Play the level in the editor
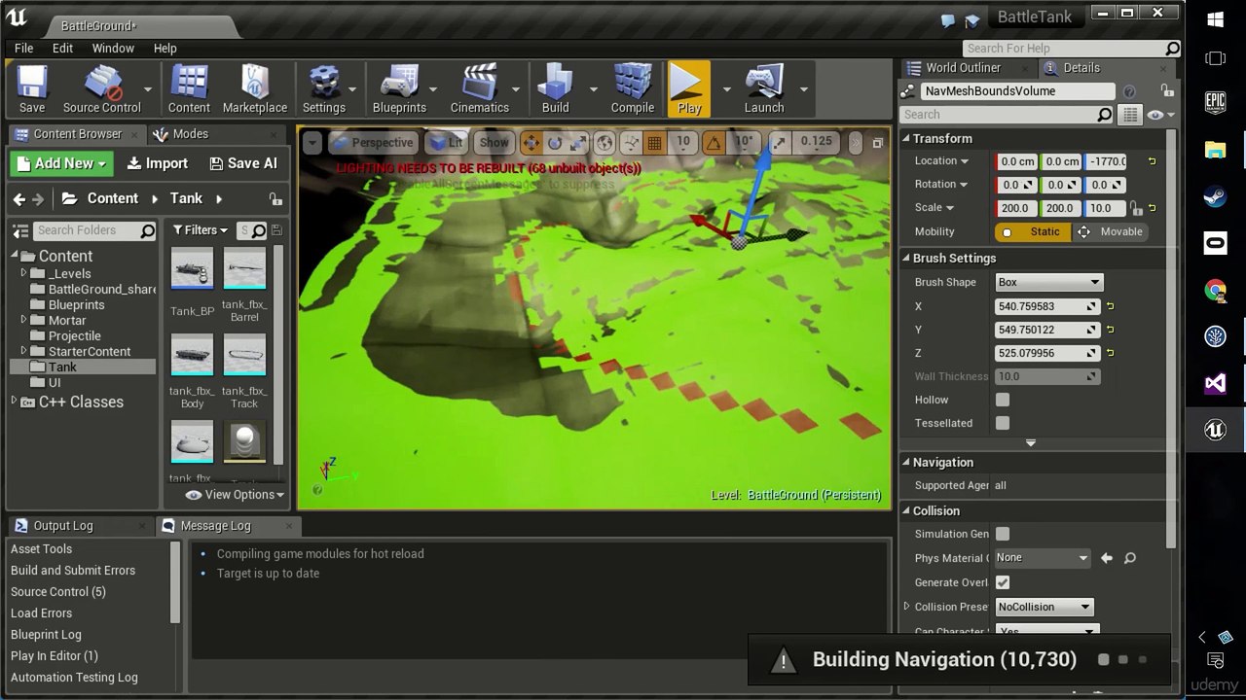Viewport: 1246px width, 700px height. tap(689, 89)
